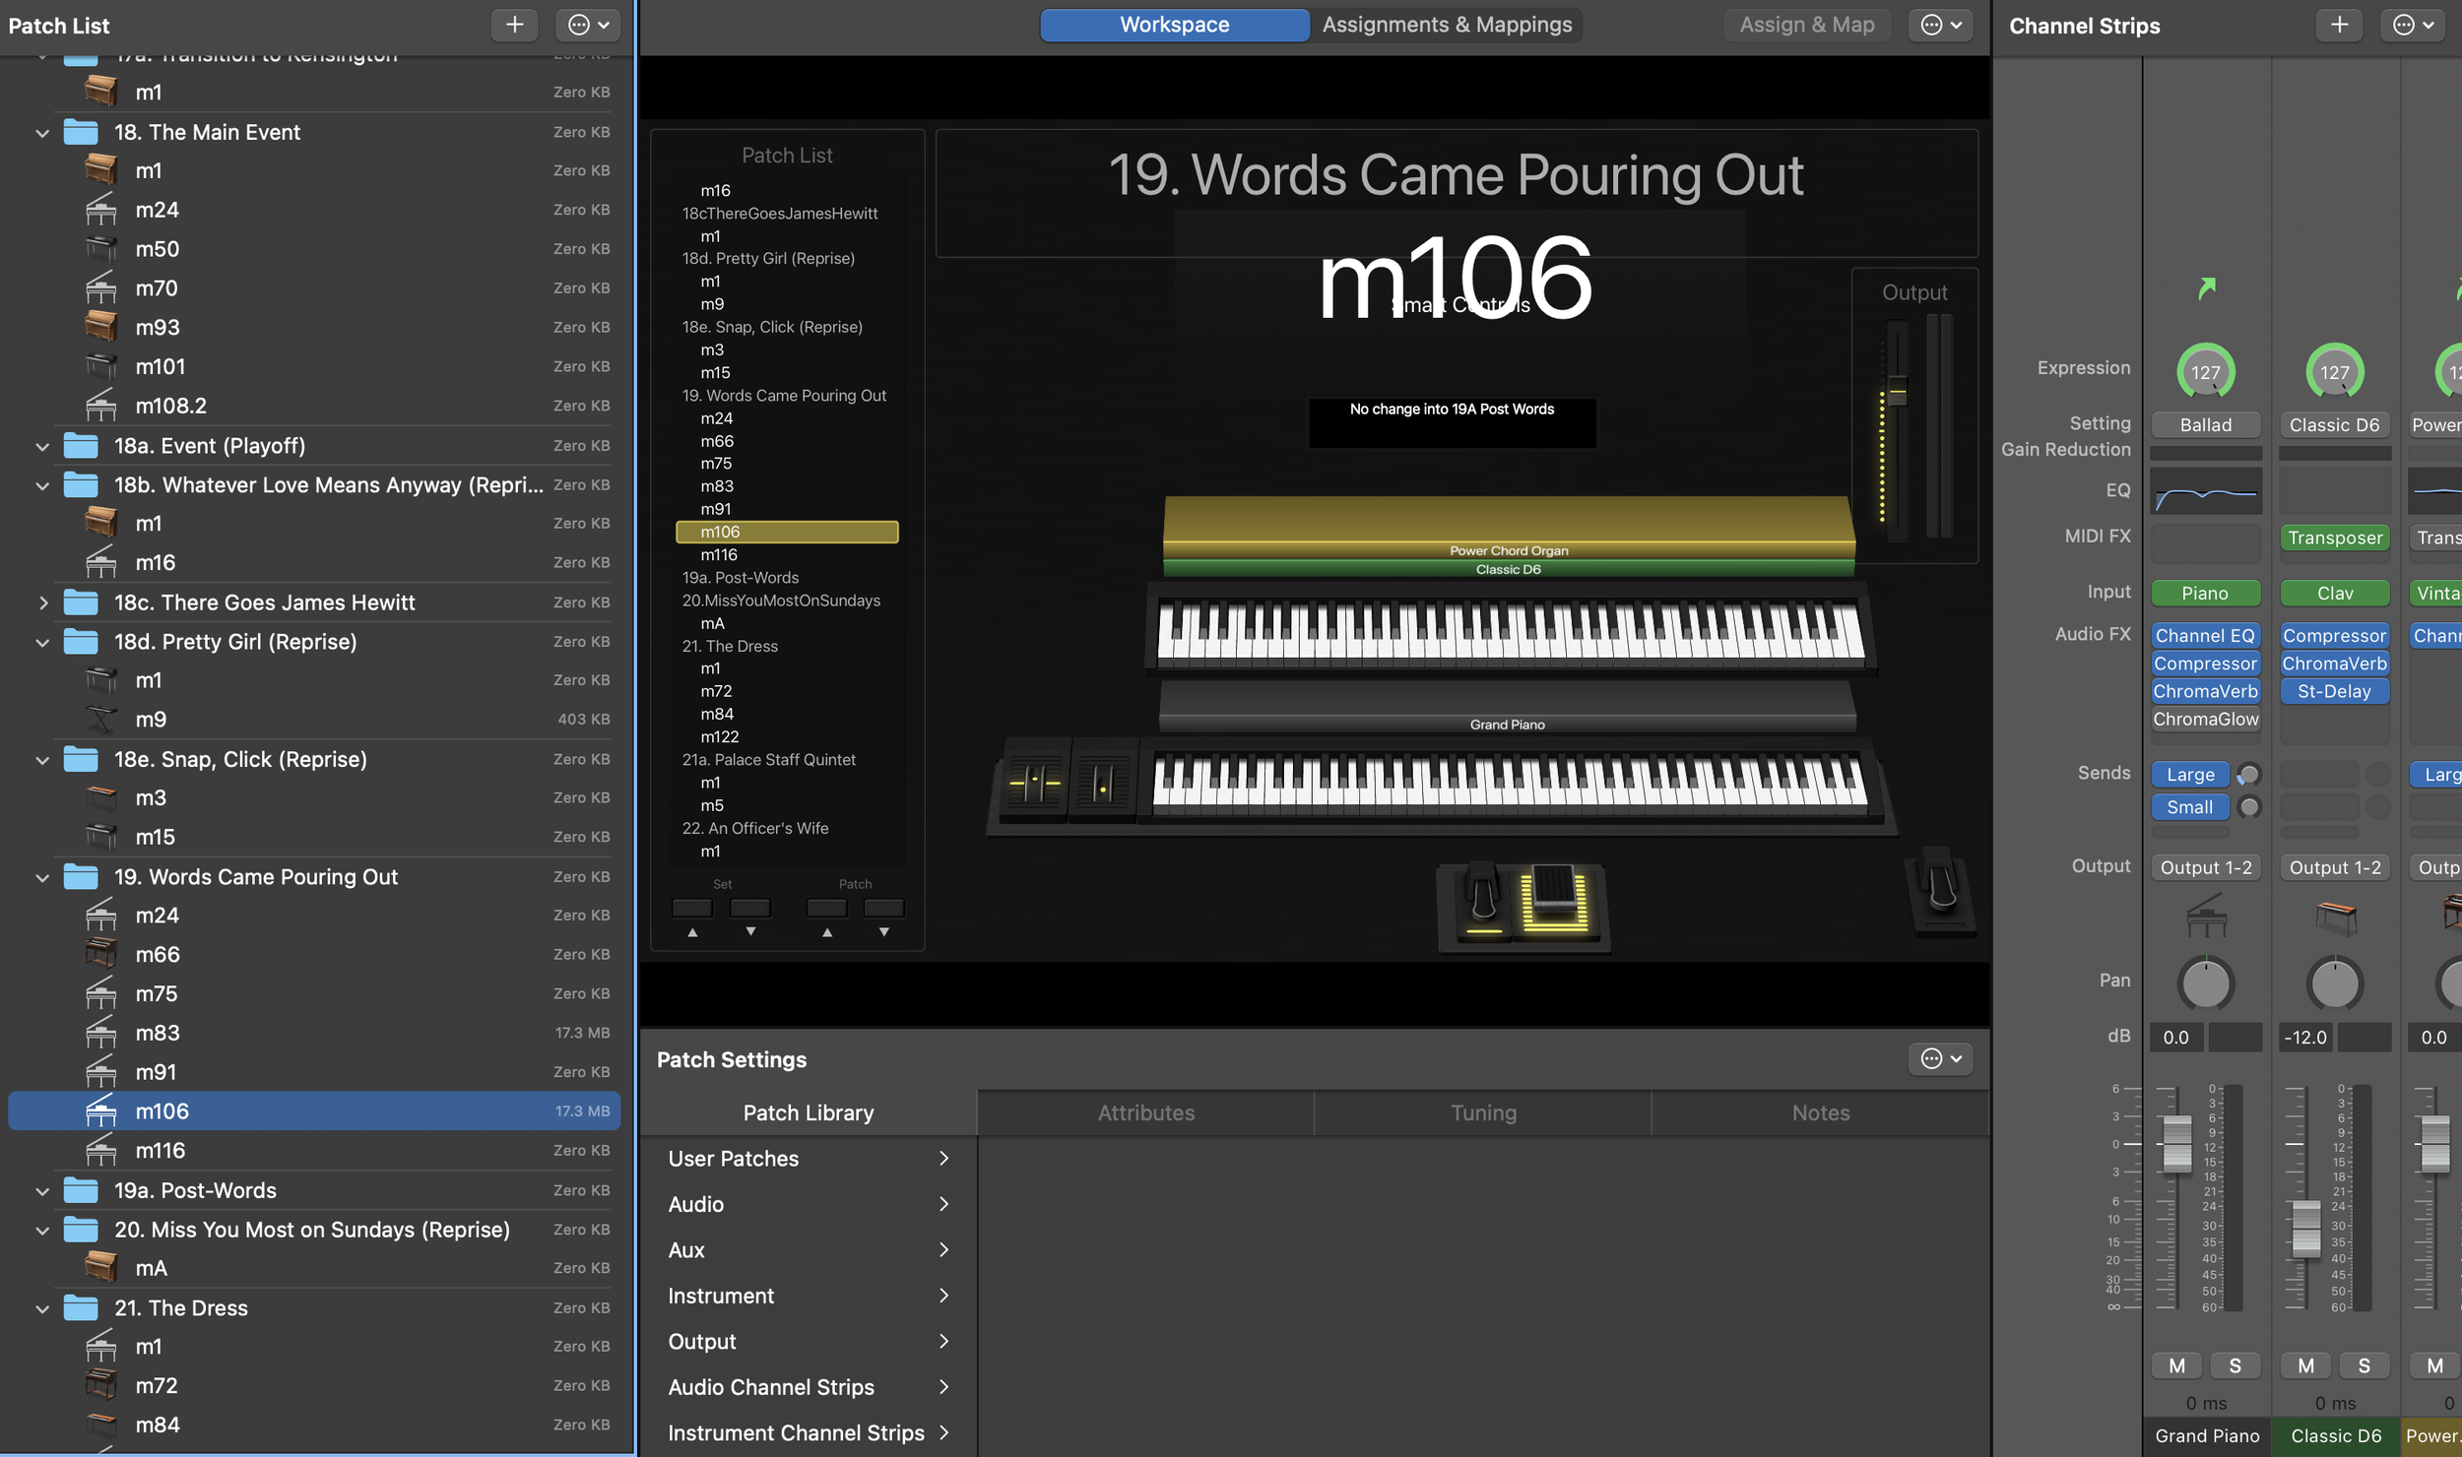
Task: Click the sustain pedal in workspace
Action: point(1483,898)
